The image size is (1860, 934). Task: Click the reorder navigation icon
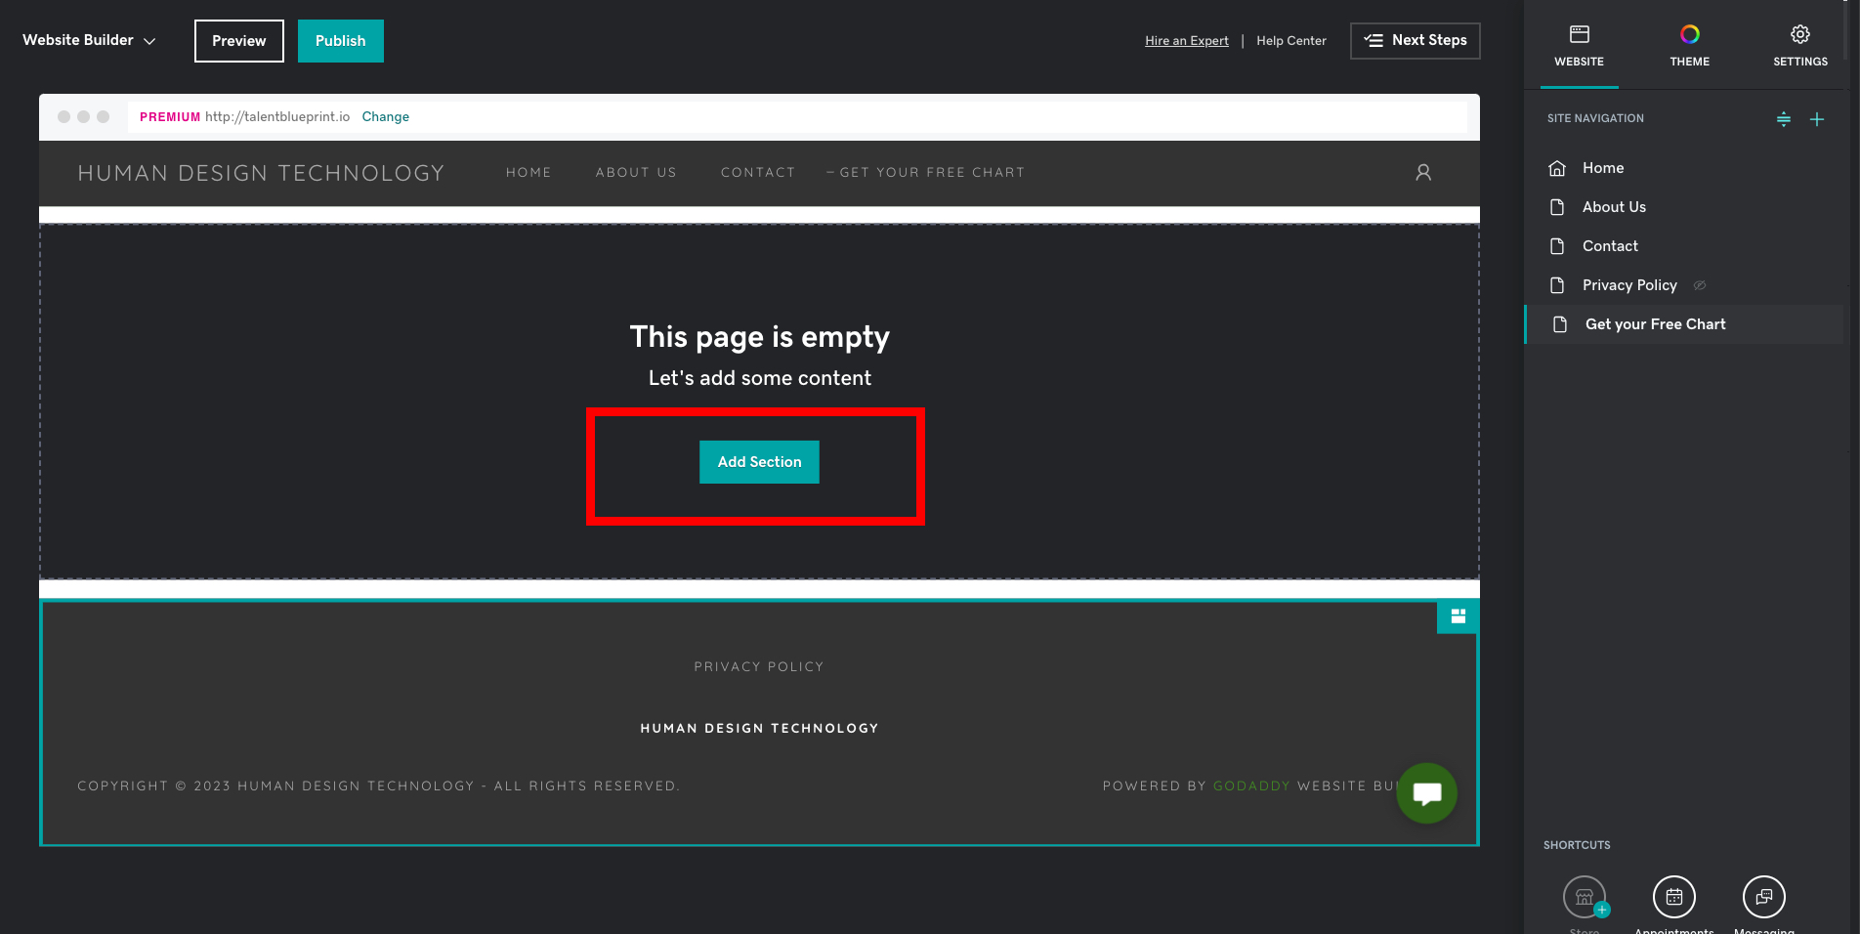pos(1783,119)
